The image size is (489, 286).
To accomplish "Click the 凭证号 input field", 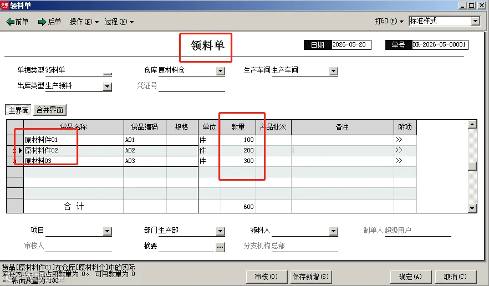I will (x=191, y=86).
